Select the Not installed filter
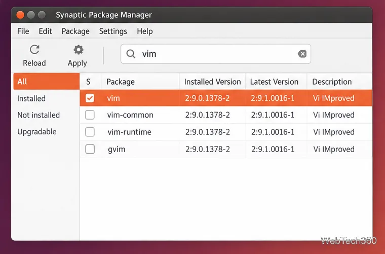The width and height of the screenshot is (385, 254). coord(38,115)
